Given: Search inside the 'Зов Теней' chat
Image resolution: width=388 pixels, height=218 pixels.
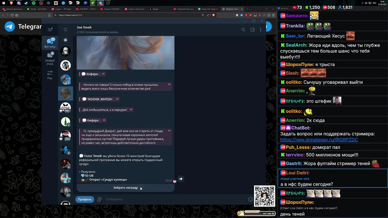Looking at the screenshot, I should pos(243,30).
